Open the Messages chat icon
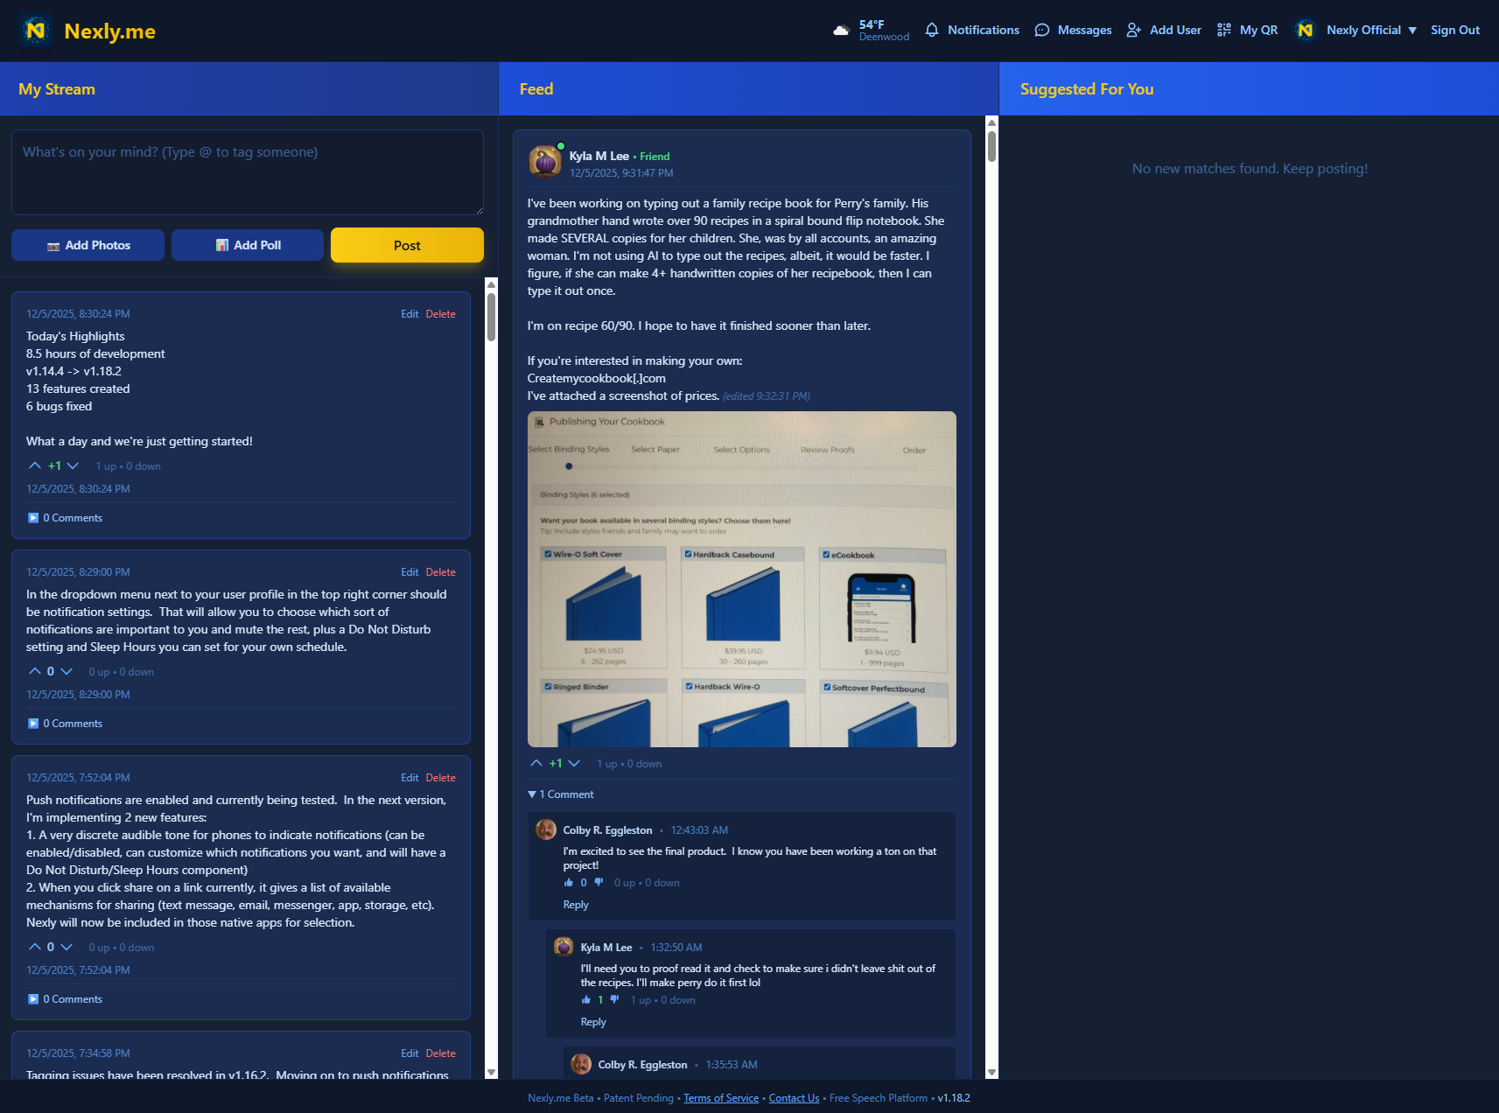 [x=1041, y=30]
